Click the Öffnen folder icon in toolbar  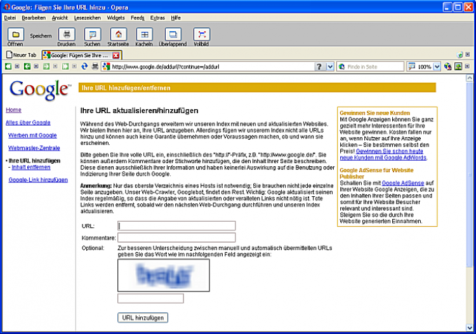(x=15, y=34)
